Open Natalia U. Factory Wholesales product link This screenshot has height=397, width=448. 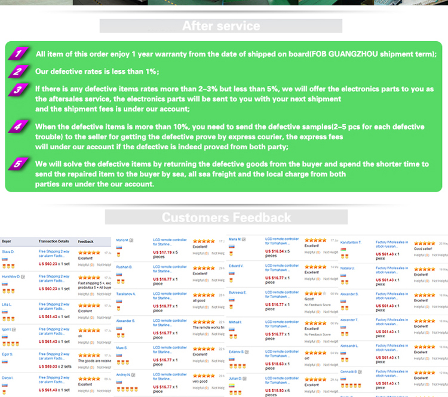(392, 270)
